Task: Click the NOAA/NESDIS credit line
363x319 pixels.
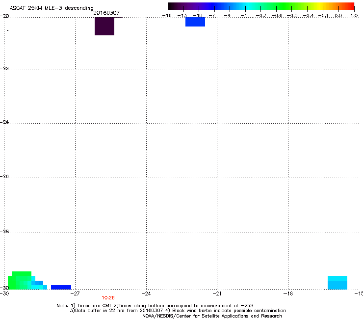Action: (212, 316)
